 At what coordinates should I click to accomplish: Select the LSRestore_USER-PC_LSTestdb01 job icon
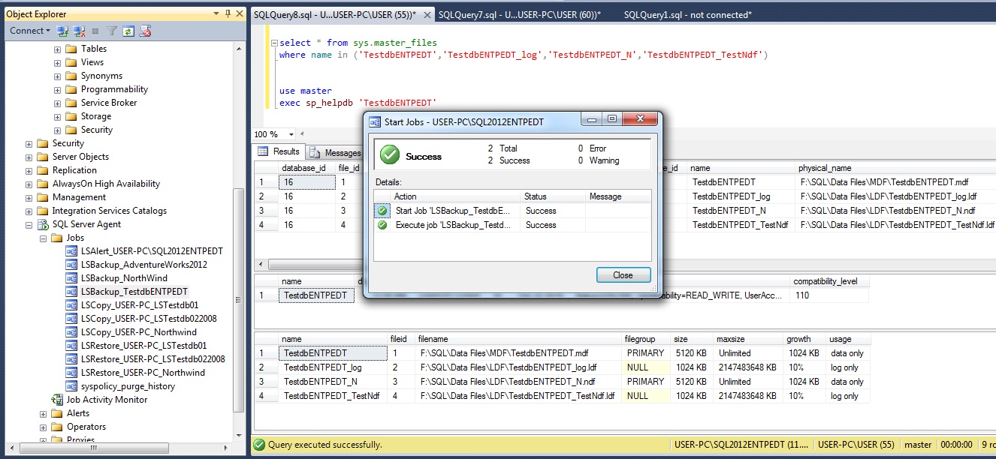pyautogui.click(x=72, y=346)
